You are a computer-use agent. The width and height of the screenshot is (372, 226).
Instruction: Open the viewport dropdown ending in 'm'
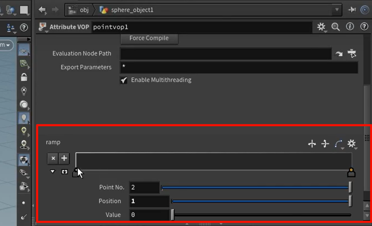point(6,45)
